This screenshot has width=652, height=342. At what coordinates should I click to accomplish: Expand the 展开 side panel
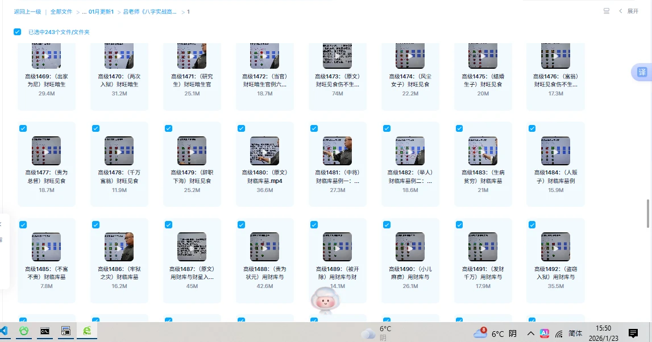point(629,11)
